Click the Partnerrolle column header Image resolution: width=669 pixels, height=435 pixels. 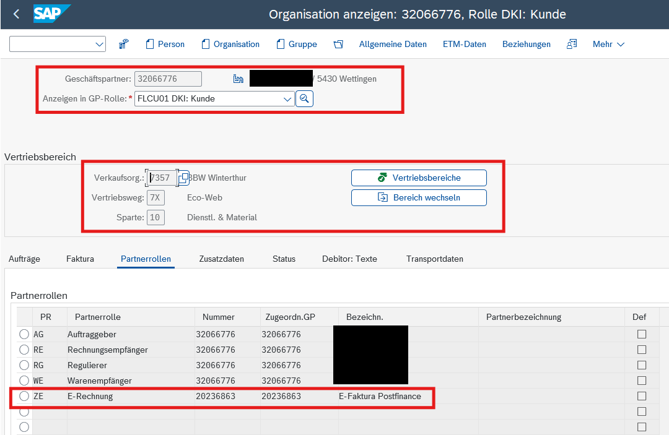click(131, 317)
